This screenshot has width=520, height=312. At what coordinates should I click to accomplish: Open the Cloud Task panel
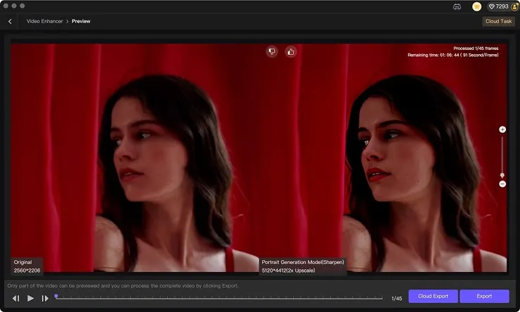pyautogui.click(x=498, y=21)
